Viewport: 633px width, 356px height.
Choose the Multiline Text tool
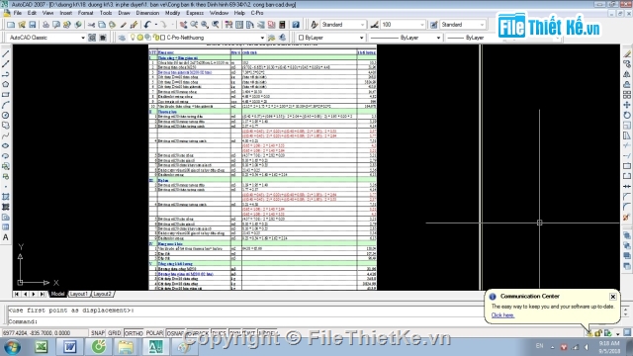[x=6, y=237]
